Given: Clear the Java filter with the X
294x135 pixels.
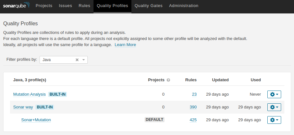Looking at the screenshot, I should [77, 60].
